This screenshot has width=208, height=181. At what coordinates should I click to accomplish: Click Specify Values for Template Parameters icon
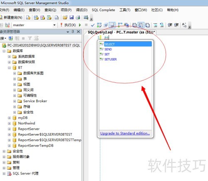click(184, 25)
